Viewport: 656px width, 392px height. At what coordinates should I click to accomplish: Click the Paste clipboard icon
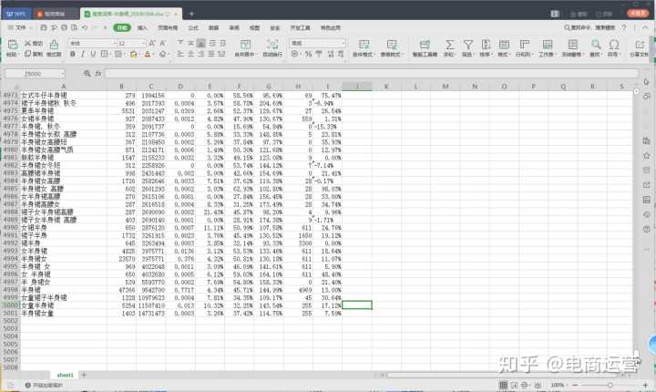coord(13,45)
